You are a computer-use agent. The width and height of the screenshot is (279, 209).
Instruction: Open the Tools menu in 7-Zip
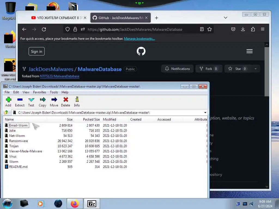pyautogui.click(x=54, y=92)
